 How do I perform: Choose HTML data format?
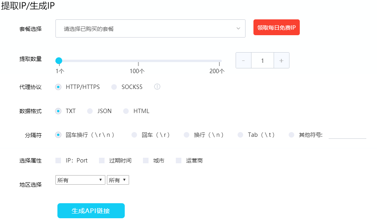coord(126,111)
